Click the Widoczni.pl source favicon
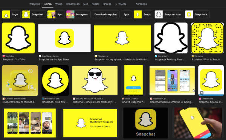Viewport: 226px width, 140px height. 96,56
